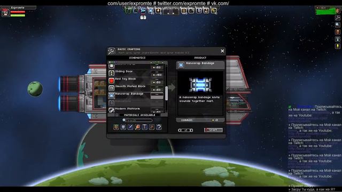This screenshot has width=342, height=192.
Task: Select the highlighted blue third hotbar slot
Action: tap(143, 11)
